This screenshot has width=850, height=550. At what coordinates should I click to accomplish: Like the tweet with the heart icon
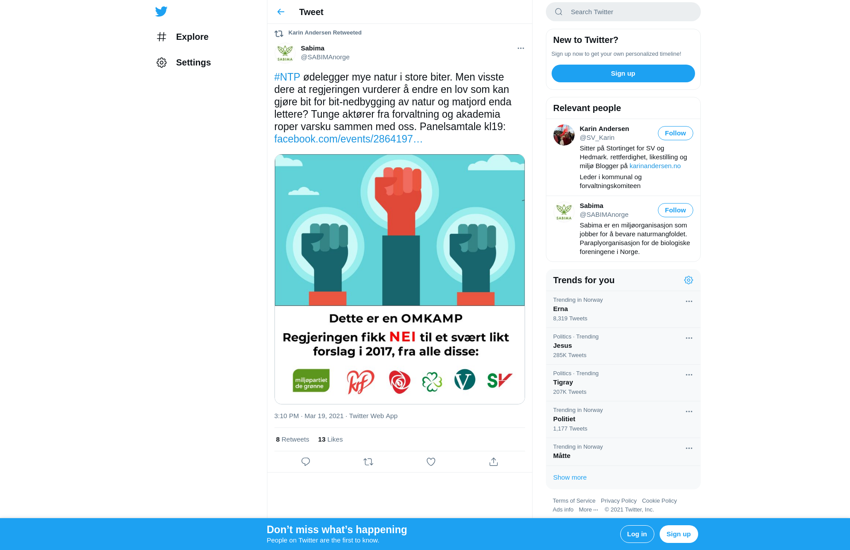(x=431, y=462)
